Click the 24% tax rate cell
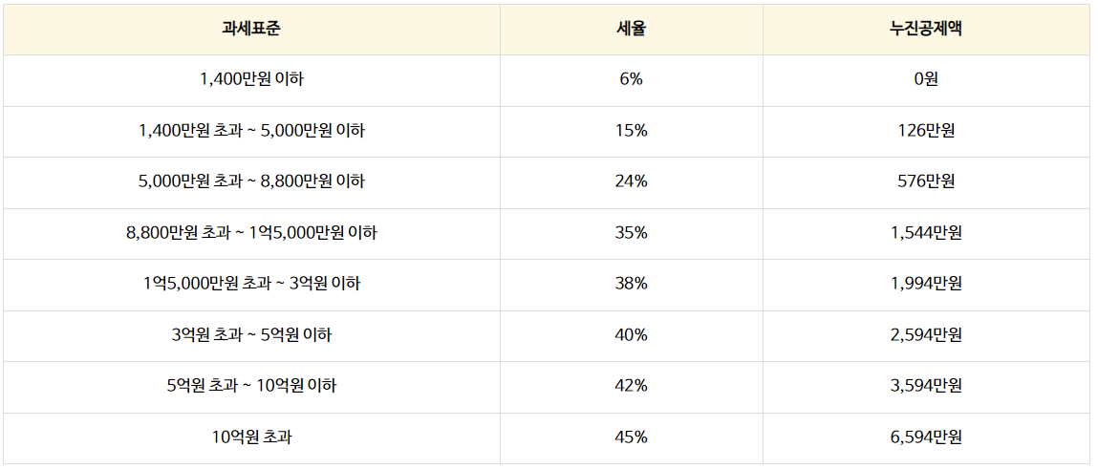This screenshot has width=1098, height=469. coord(632,182)
